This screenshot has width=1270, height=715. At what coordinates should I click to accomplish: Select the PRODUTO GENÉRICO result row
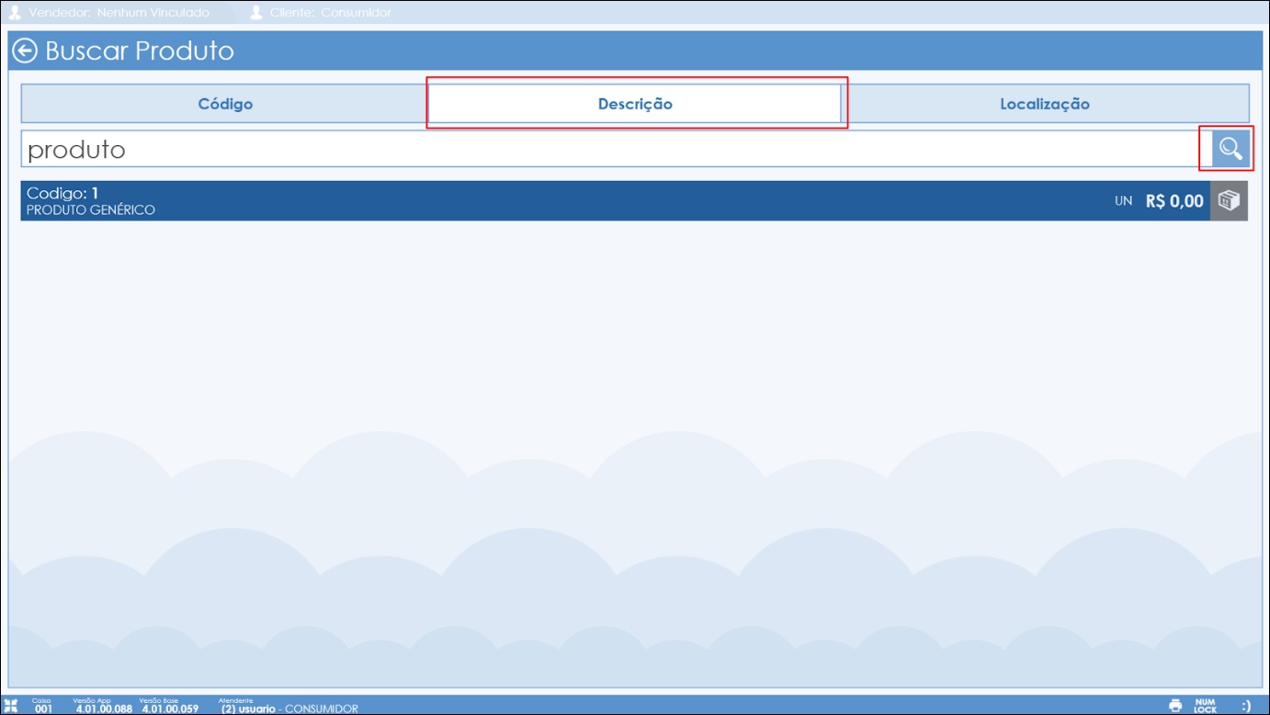(x=634, y=200)
